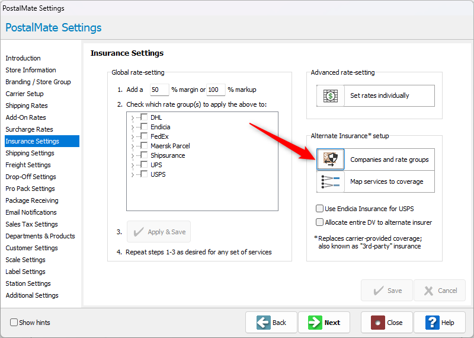The width and height of the screenshot is (474, 338).
Task: Click the % margin input field
Action: tap(159, 90)
